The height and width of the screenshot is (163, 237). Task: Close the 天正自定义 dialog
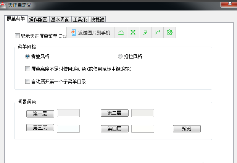click(229, 4)
